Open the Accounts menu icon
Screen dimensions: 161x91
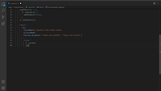3,82
